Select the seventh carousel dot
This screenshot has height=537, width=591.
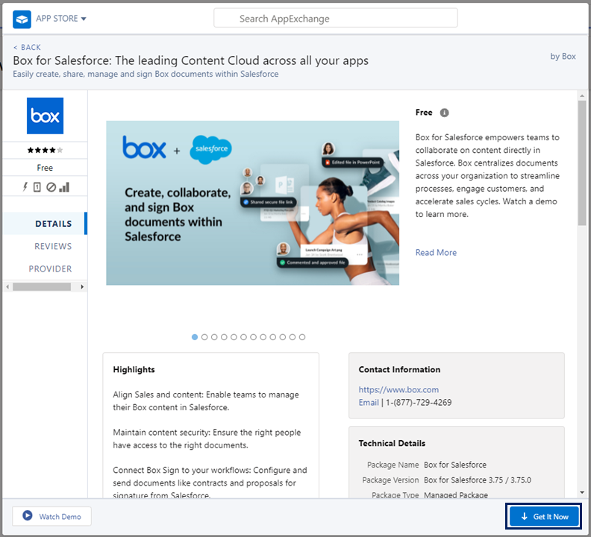click(253, 337)
